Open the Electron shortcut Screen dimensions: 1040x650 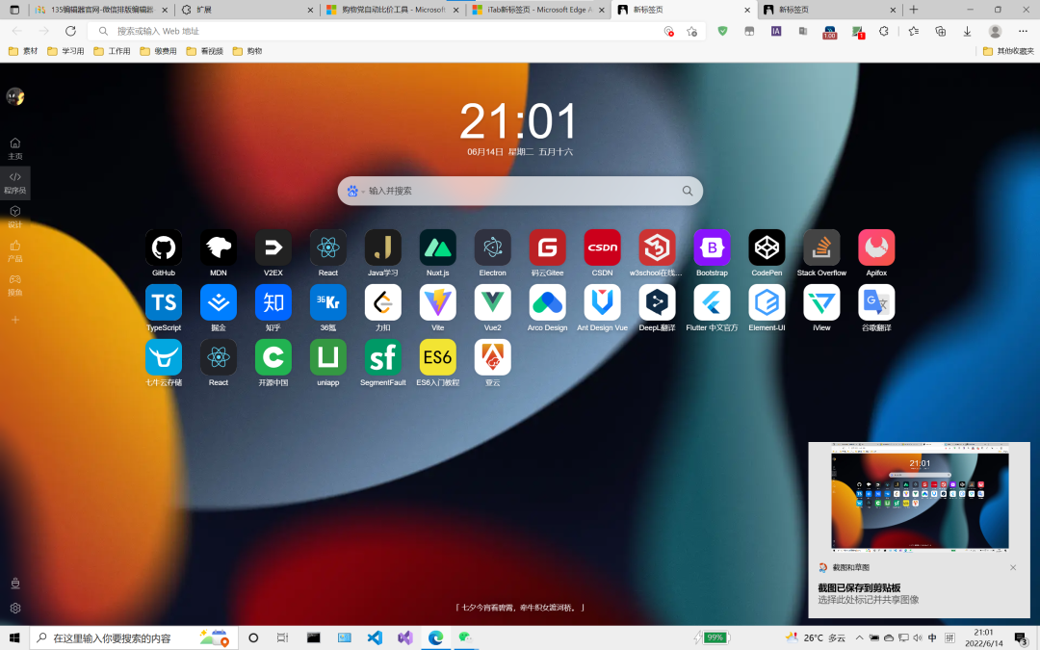click(493, 247)
